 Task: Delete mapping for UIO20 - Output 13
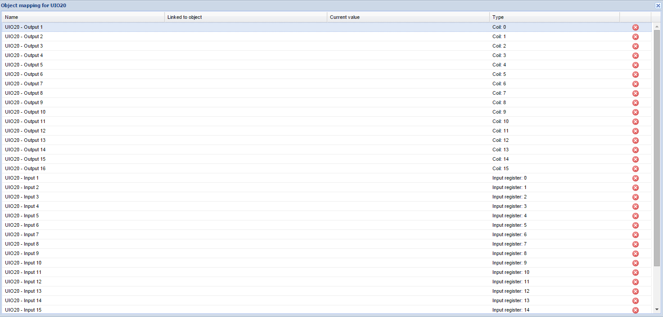(x=636, y=141)
